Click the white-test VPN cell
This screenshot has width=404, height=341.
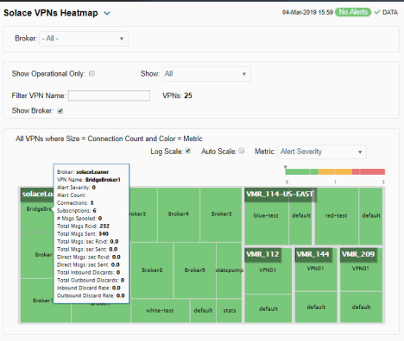click(160, 311)
